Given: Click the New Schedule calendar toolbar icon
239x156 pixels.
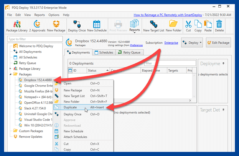Looking at the screenshot, I should coord(97,26).
